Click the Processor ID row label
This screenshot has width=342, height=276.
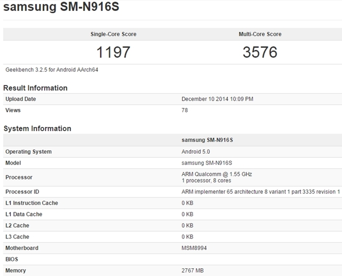tap(22, 192)
